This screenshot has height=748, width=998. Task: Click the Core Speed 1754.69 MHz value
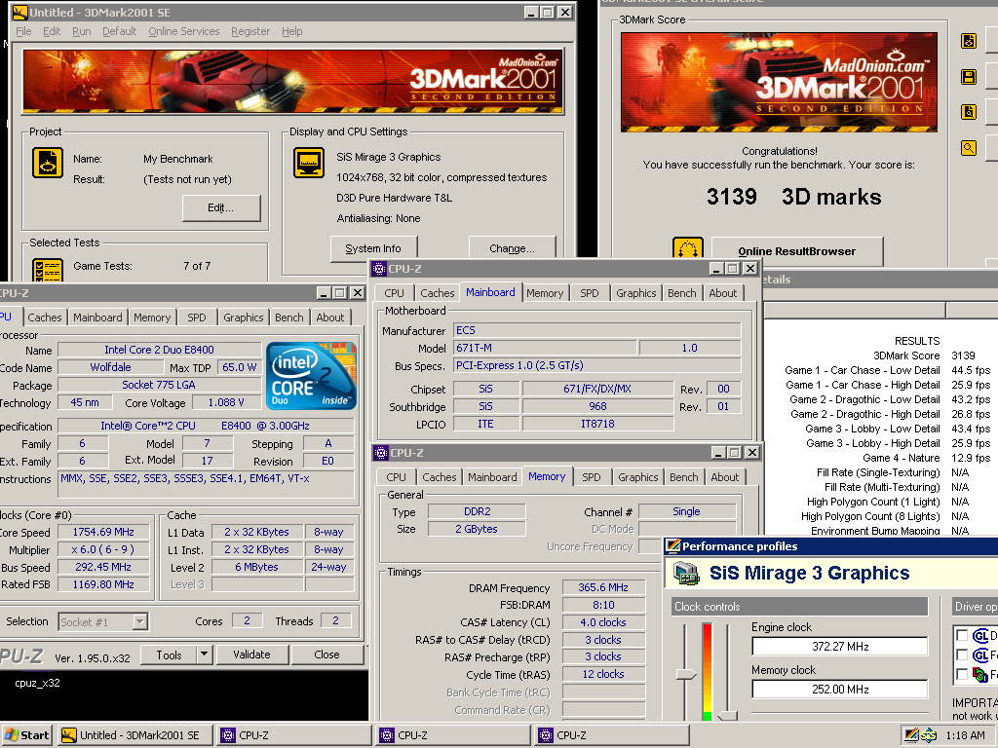pos(103,533)
